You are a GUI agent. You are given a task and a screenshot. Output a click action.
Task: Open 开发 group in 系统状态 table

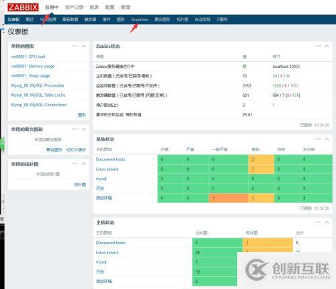(100, 188)
